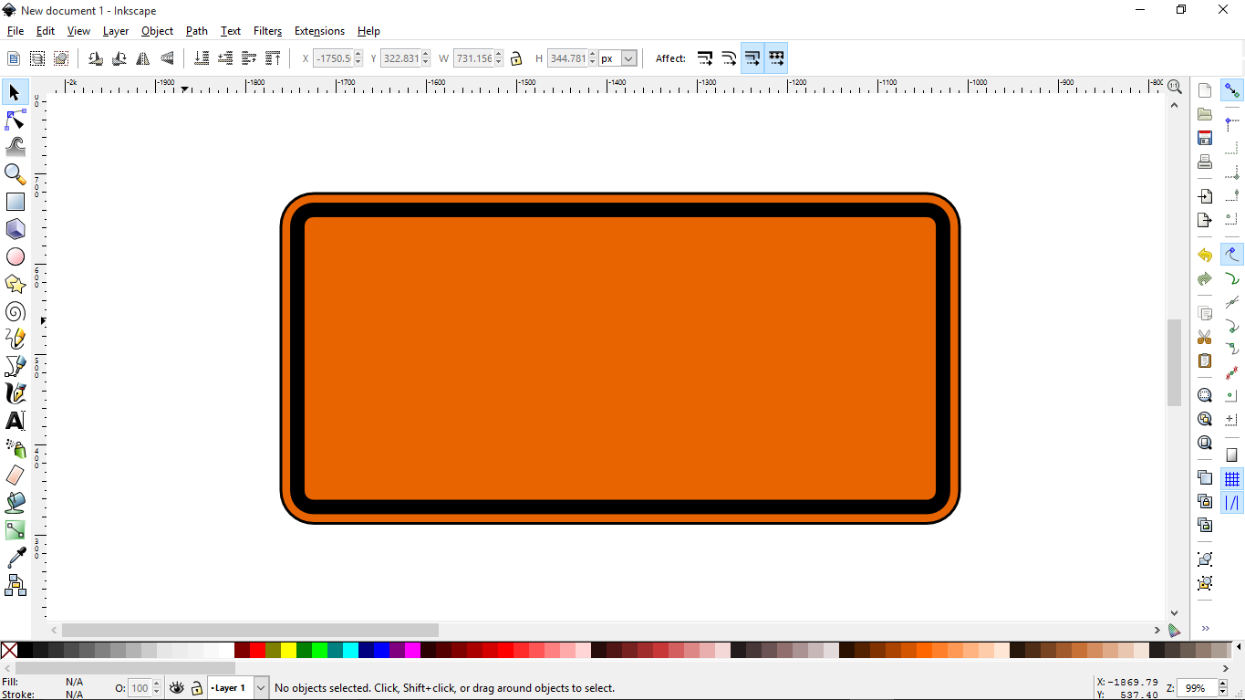Expand the commands bar overflow chevron

click(x=1205, y=628)
